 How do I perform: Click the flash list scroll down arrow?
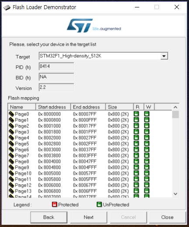(x=175, y=194)
